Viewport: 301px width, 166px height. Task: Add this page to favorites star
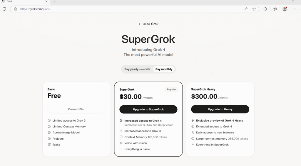(254, 9)
